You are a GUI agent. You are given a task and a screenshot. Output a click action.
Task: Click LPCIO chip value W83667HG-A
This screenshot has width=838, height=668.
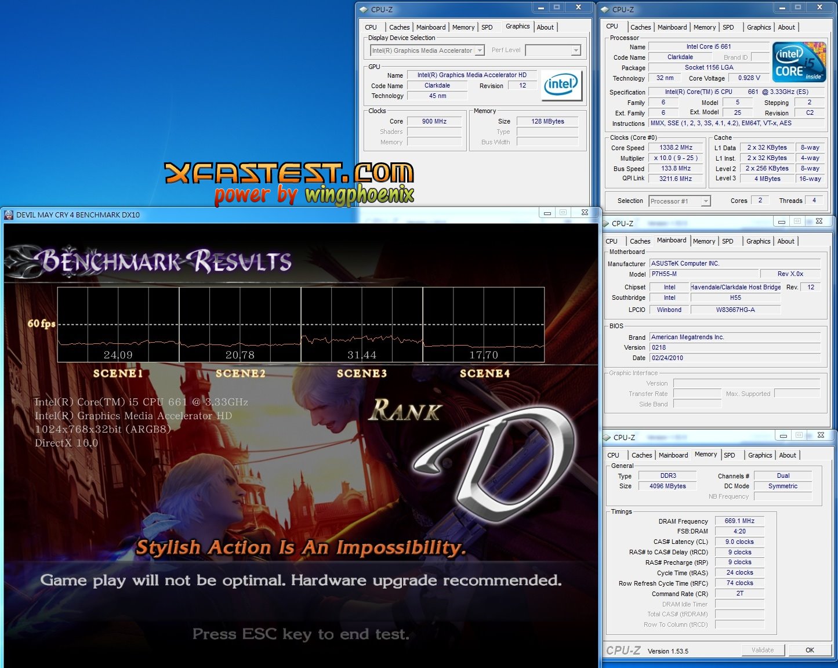click(735, 310)
